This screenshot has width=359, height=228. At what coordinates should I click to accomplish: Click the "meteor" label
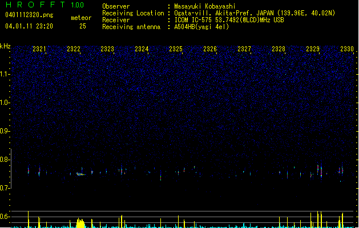pos(81,18)
